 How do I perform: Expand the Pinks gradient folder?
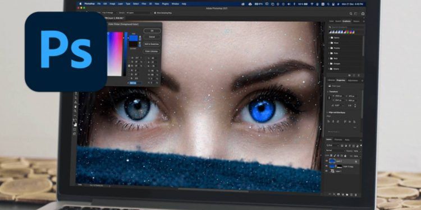[329, 53]
